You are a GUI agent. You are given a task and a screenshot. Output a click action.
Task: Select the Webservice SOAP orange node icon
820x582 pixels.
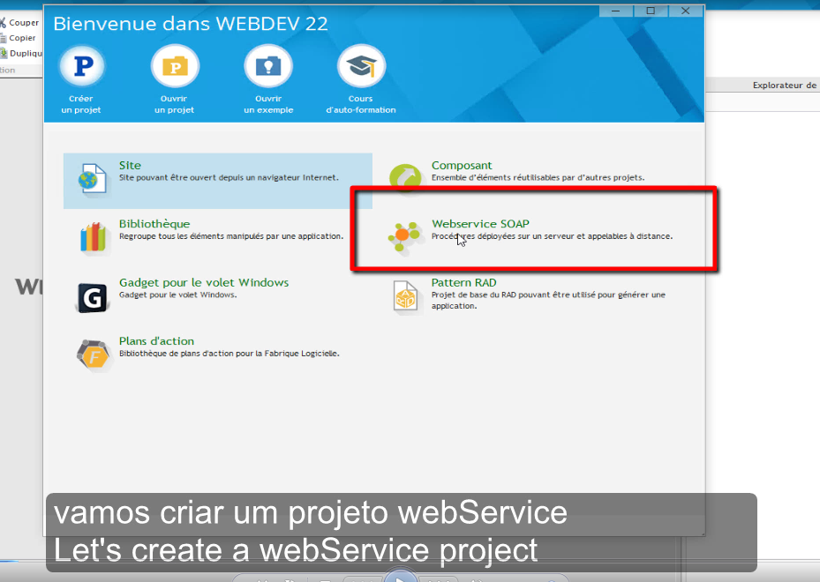[x=404, y=236]
